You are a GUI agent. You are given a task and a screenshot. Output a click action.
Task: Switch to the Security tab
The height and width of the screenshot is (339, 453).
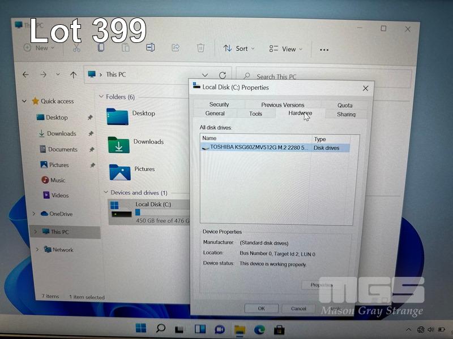(x=219, y=105)
